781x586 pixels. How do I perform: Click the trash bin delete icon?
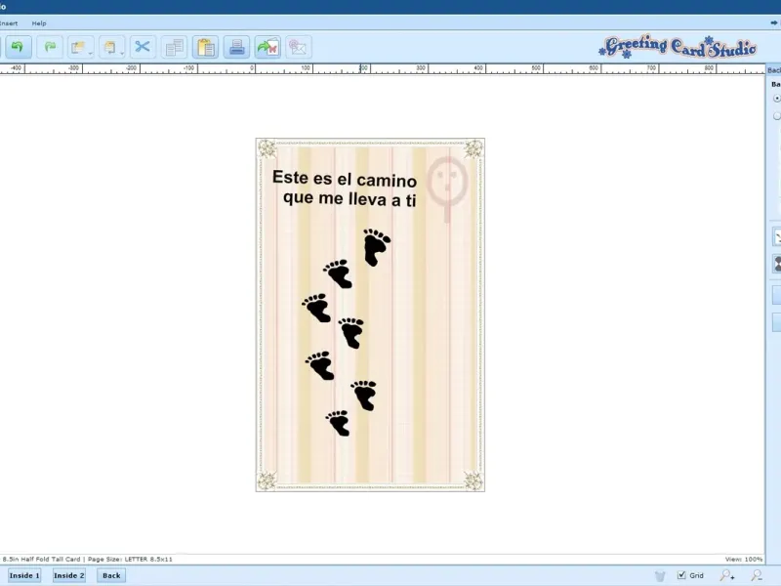pos(660,576)
